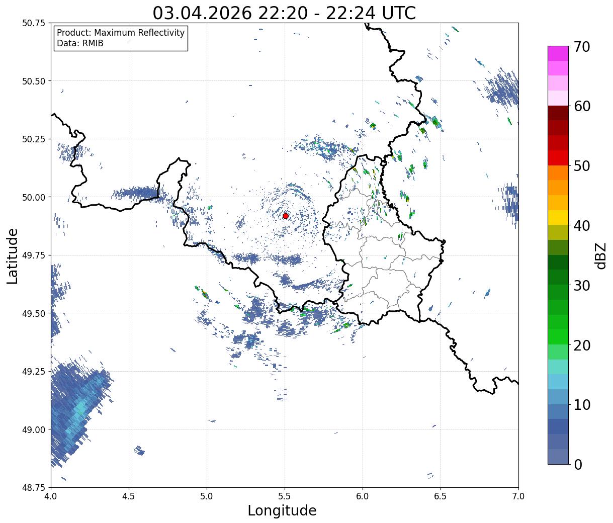613x523 pixels.
Task: Click the dark green 30 dBZ color band
Action: click(x=558, y=277)
